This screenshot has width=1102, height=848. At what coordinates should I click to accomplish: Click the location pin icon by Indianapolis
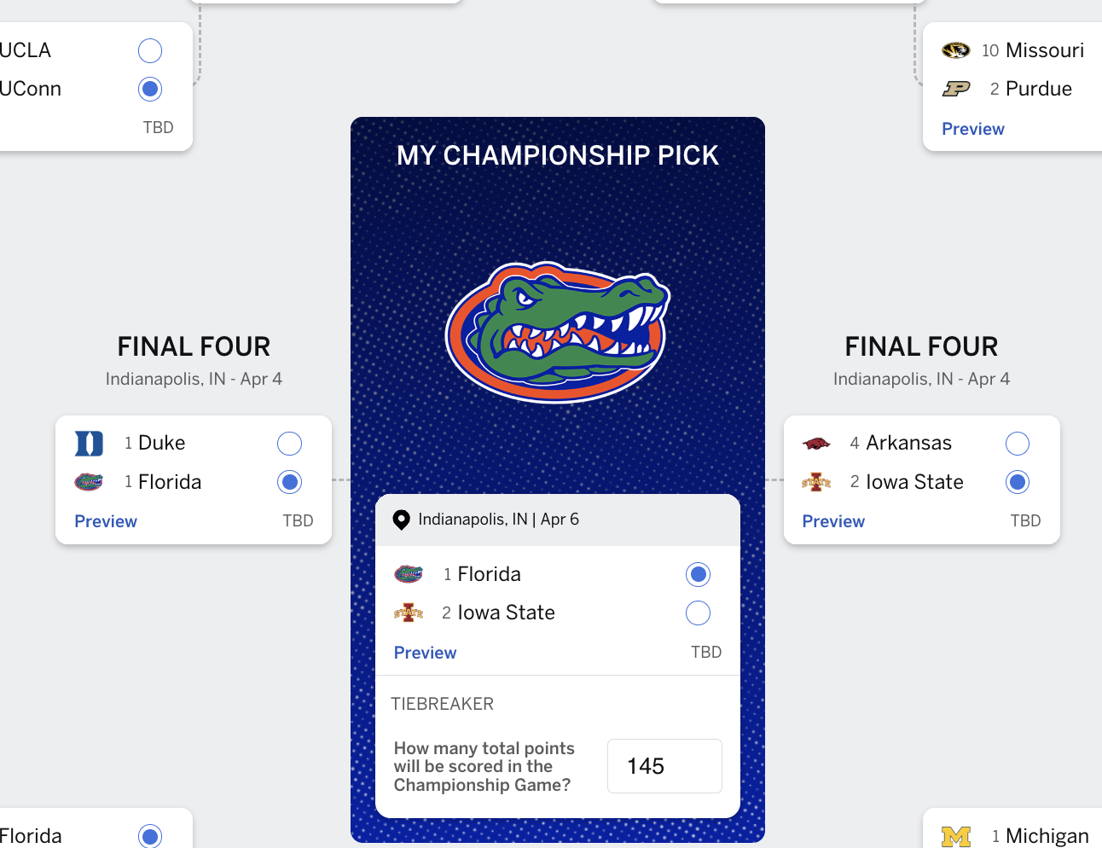[401, 520]
